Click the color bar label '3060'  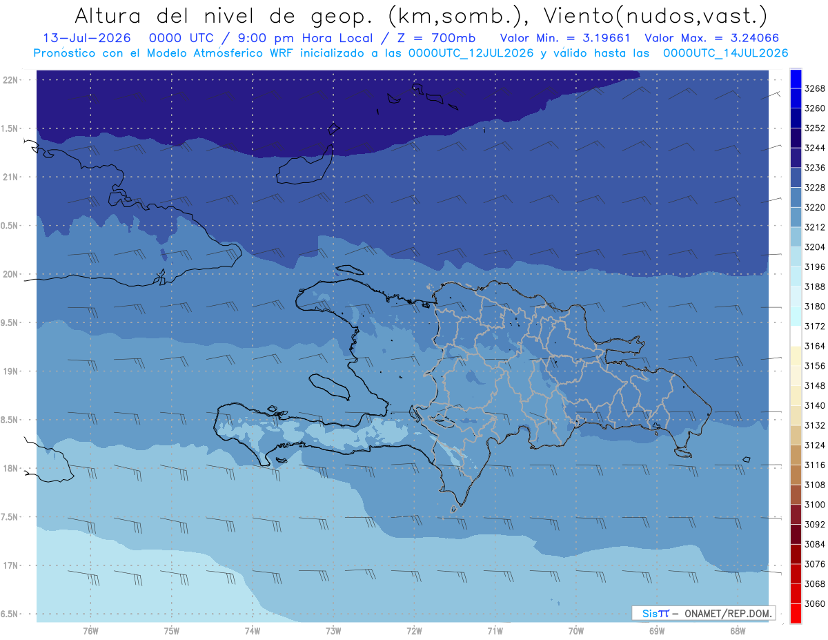point(815,603)
